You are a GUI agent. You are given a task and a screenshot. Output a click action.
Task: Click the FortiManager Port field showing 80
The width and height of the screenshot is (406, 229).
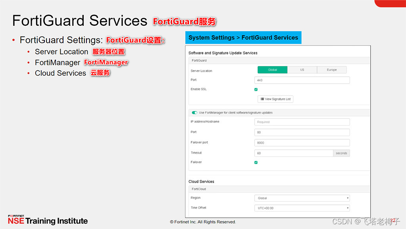pos(302,132)
